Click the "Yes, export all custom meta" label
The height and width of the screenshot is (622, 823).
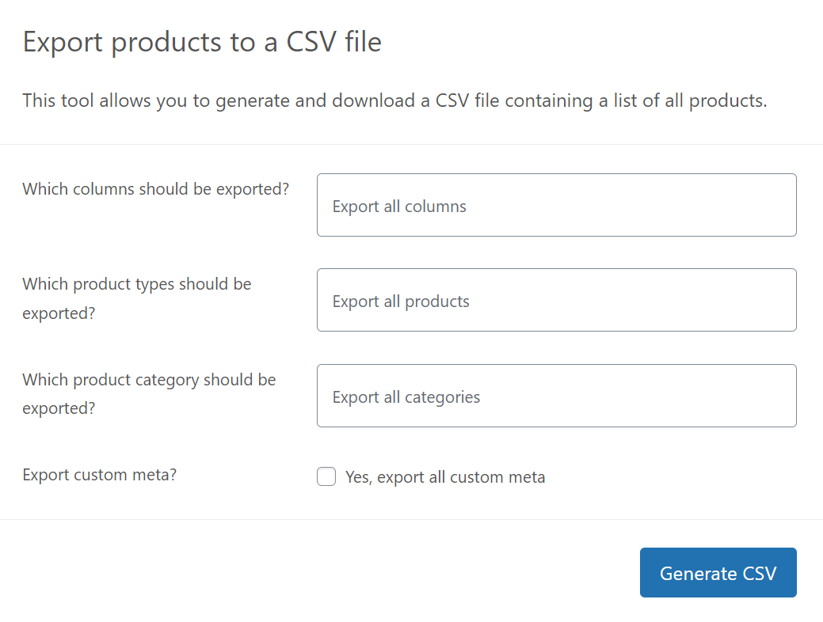[444, 476]
